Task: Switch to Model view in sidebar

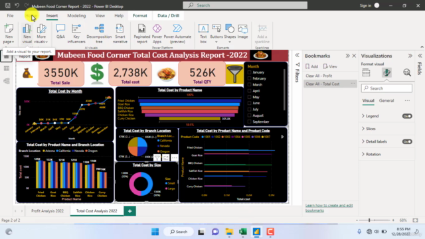Action: (x=7, y=81)
